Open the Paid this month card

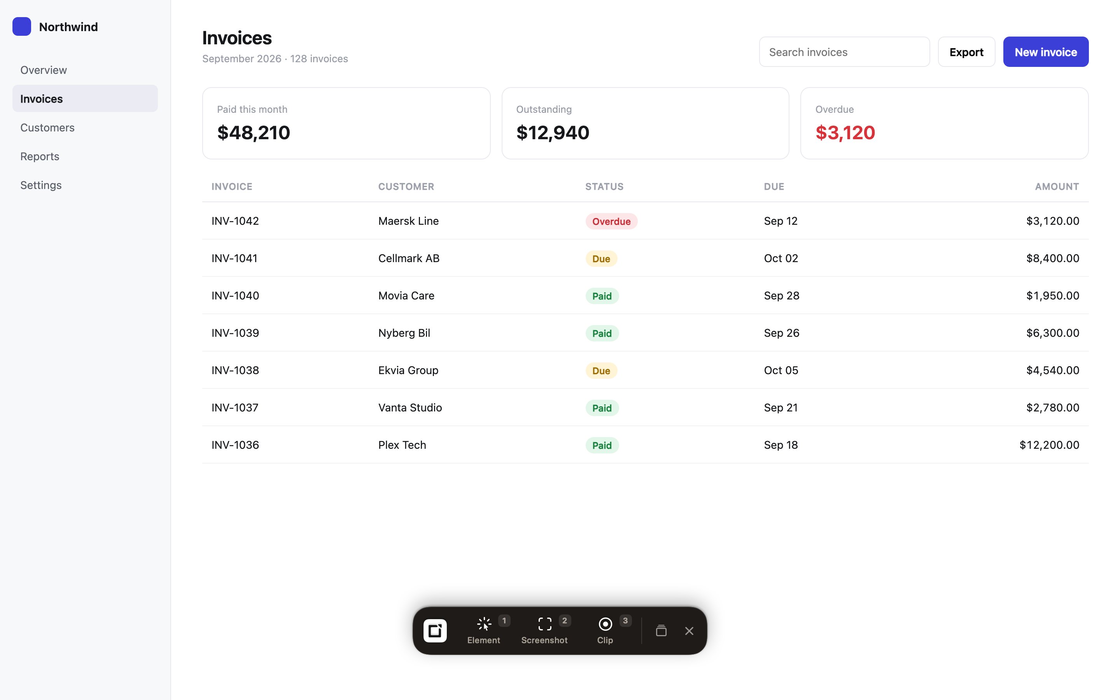point(346,123)
